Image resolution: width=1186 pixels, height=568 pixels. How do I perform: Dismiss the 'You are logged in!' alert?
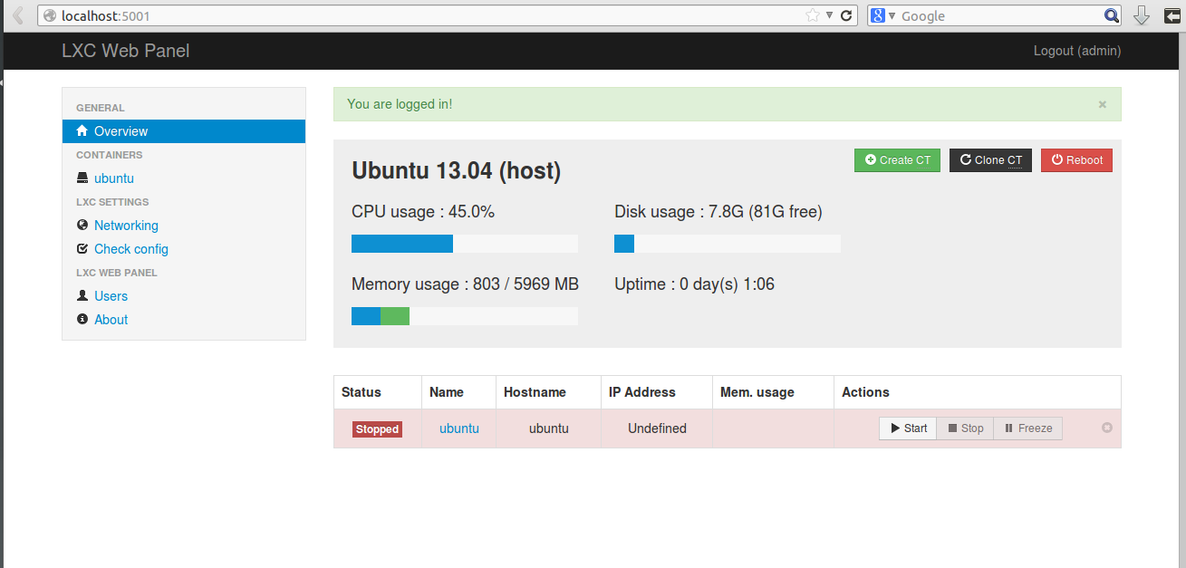pos(1102,104)
